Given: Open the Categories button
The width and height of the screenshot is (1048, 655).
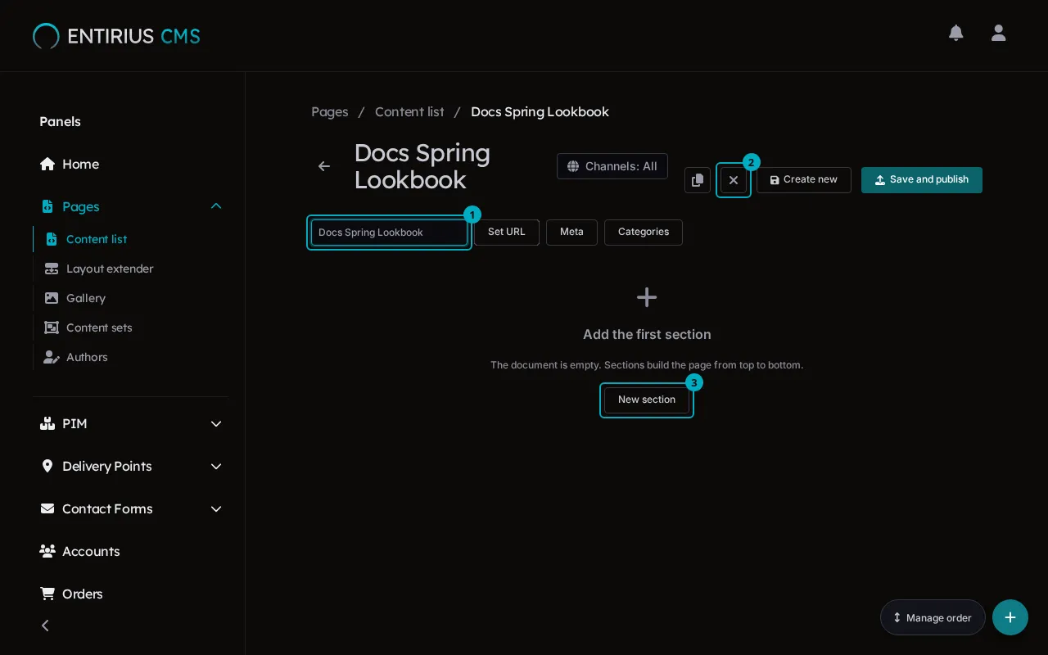Looking at the screenshot, I should click(x=644, y=233).
